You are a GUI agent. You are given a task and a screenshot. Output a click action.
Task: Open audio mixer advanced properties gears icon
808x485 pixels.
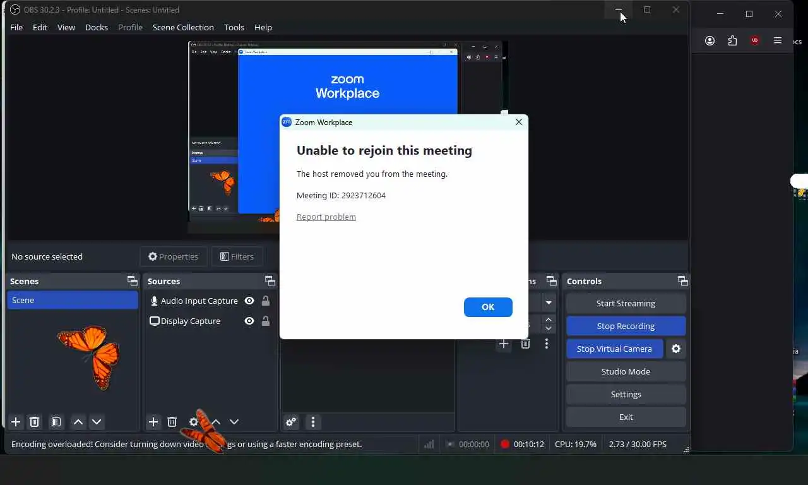point(291,422)
